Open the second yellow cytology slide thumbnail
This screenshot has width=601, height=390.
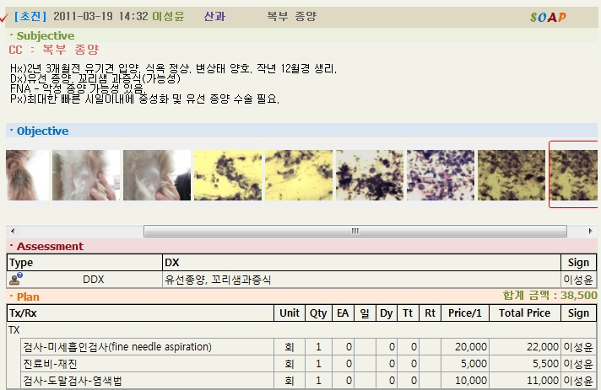click(x=299, y=175)
